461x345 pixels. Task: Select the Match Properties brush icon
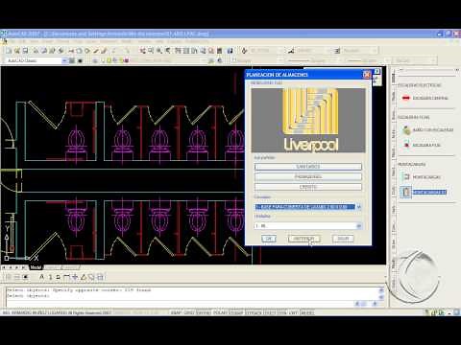coord(96,51)
